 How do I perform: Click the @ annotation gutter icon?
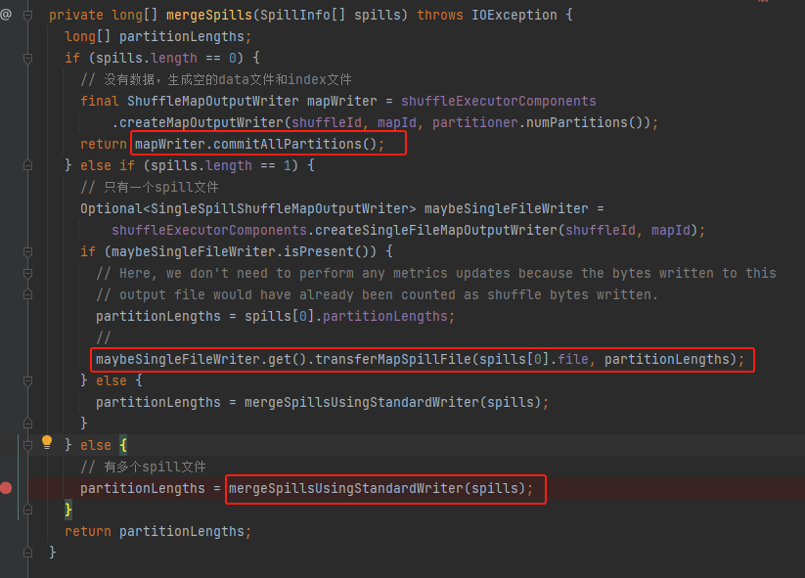click(6, 15)
